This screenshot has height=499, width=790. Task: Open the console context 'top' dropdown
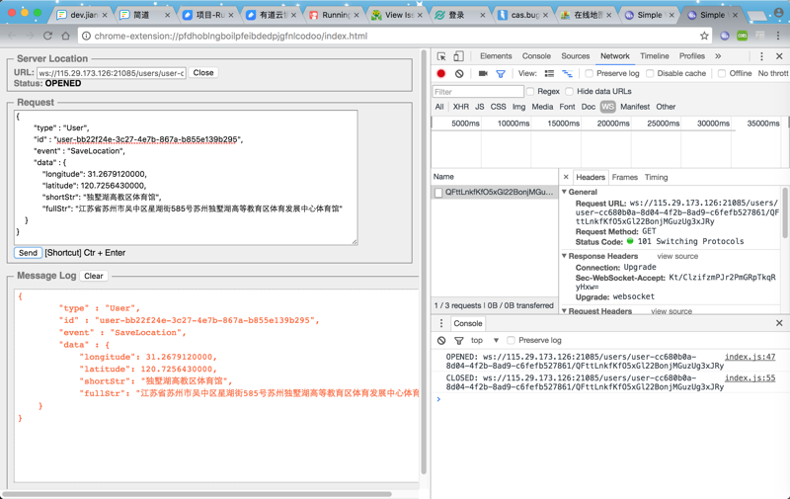484,340
